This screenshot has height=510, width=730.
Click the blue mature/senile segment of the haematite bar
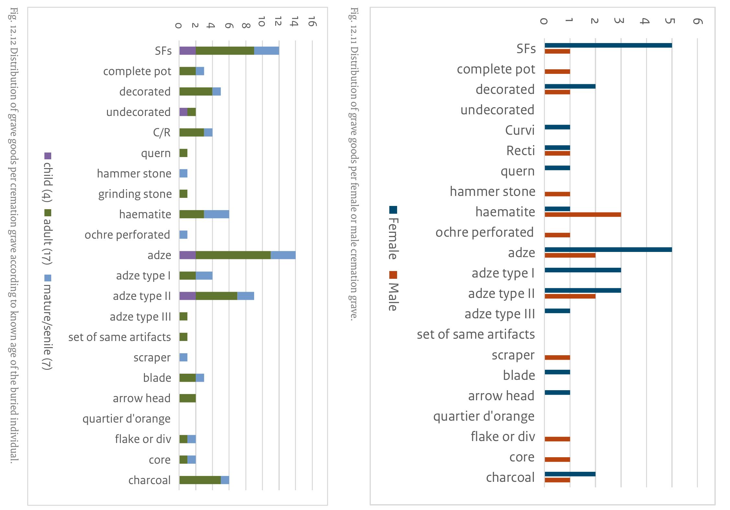point(216,214)
